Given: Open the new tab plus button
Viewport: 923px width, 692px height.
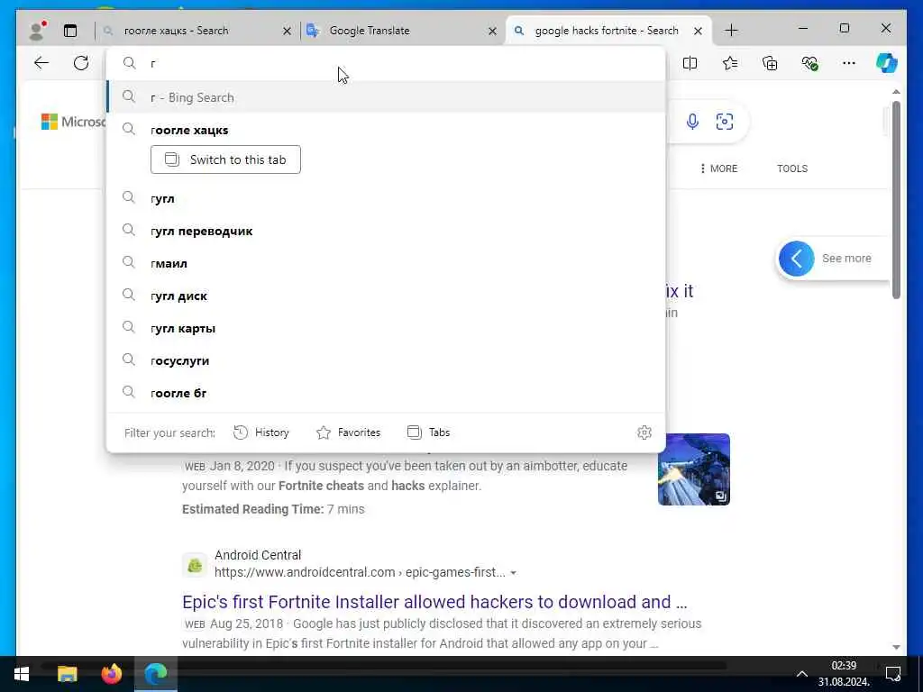Looking at the screenshot, I should (x=731, y=31).
